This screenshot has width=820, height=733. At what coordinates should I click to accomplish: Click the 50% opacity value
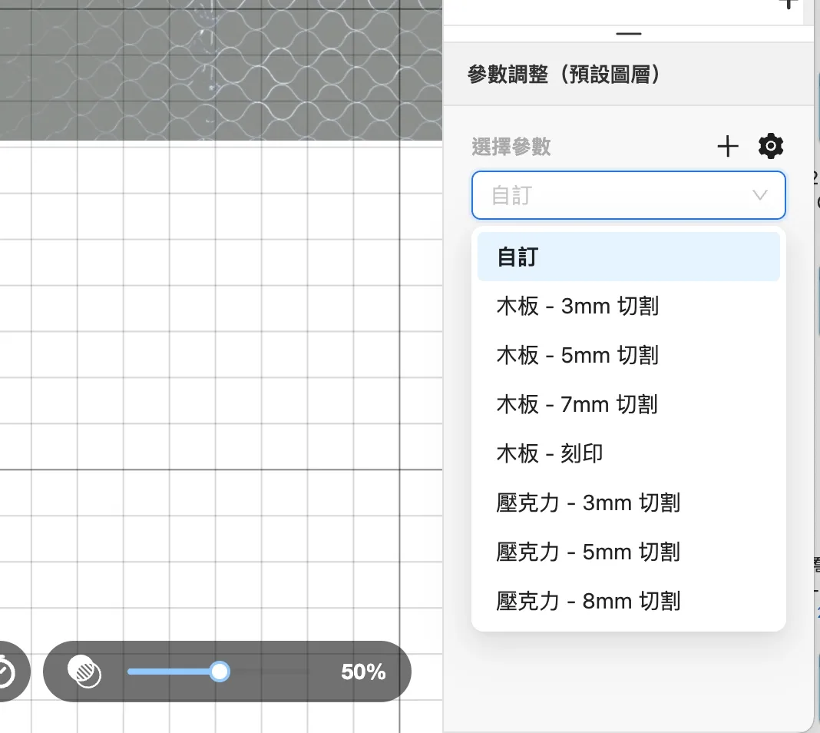363,672
